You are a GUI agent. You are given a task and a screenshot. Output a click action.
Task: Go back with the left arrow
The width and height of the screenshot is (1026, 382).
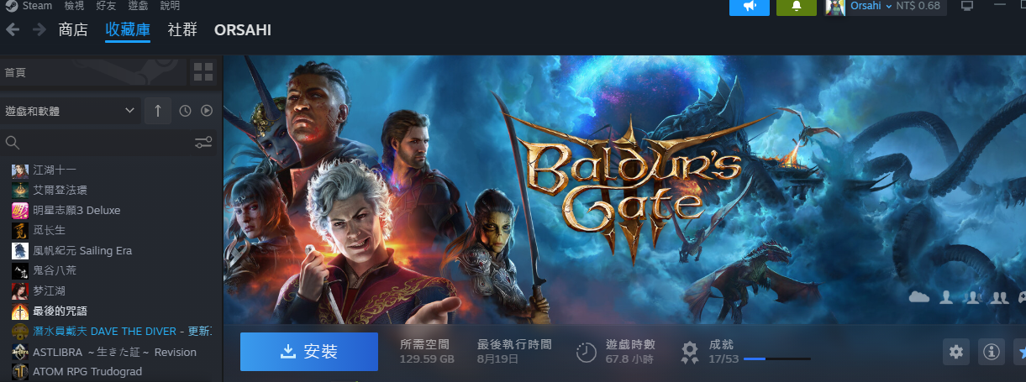(x=13, y=30)
